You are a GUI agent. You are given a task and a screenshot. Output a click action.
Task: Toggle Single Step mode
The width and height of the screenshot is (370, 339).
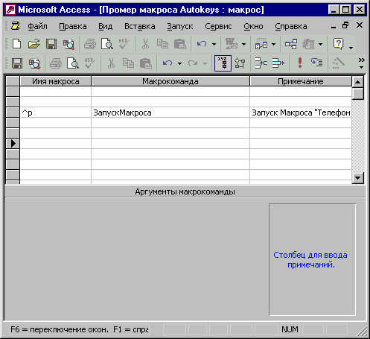[x=317, y=63]
